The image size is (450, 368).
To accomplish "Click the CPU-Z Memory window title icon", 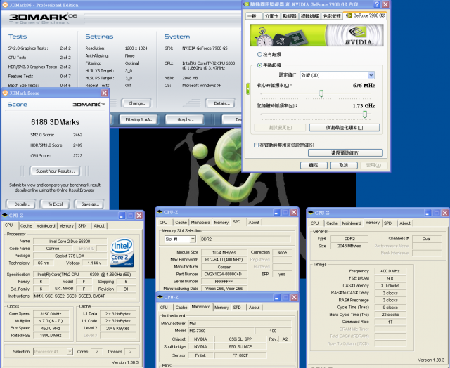I will (x=311, y=213).
